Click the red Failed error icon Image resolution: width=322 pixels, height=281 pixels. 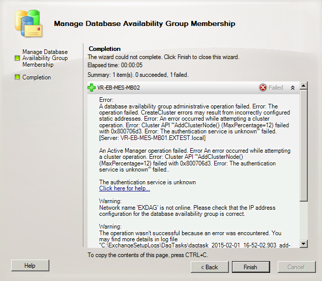(x=262, y=88)
